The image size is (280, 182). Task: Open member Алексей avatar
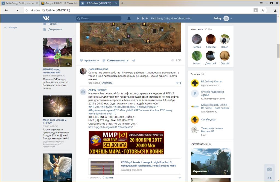[211, 39]
